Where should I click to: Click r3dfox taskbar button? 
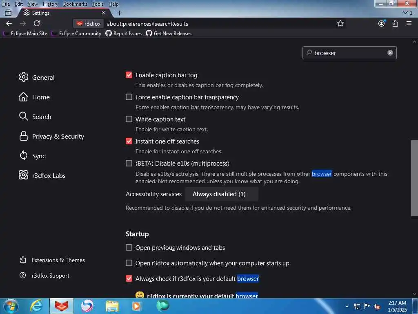point(62,306)
